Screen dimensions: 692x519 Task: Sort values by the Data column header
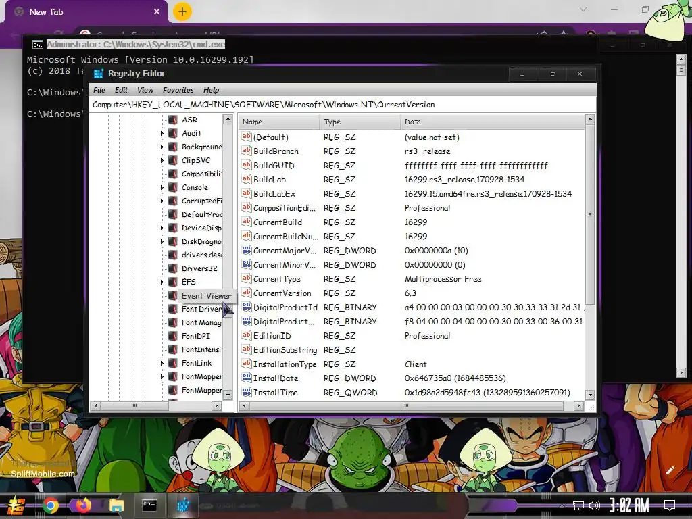click(493, 122)
